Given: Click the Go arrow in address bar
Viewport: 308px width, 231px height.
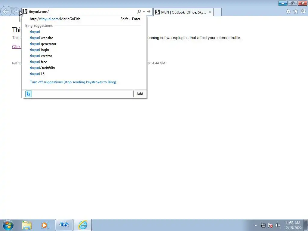Looking at the screenshot, I should [149, 12].
